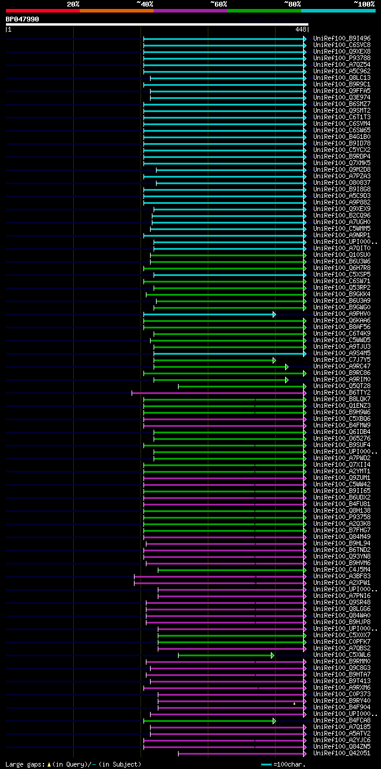Select the UniRef100_B4G1B0 entry
The height and width of the screenshot is (769, 381).
click(x=342, y=137)
